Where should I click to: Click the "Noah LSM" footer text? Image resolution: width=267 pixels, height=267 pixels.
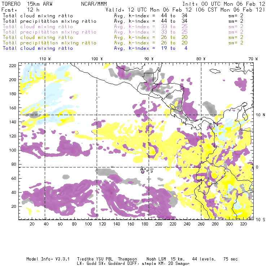click(x=156, y=259)
